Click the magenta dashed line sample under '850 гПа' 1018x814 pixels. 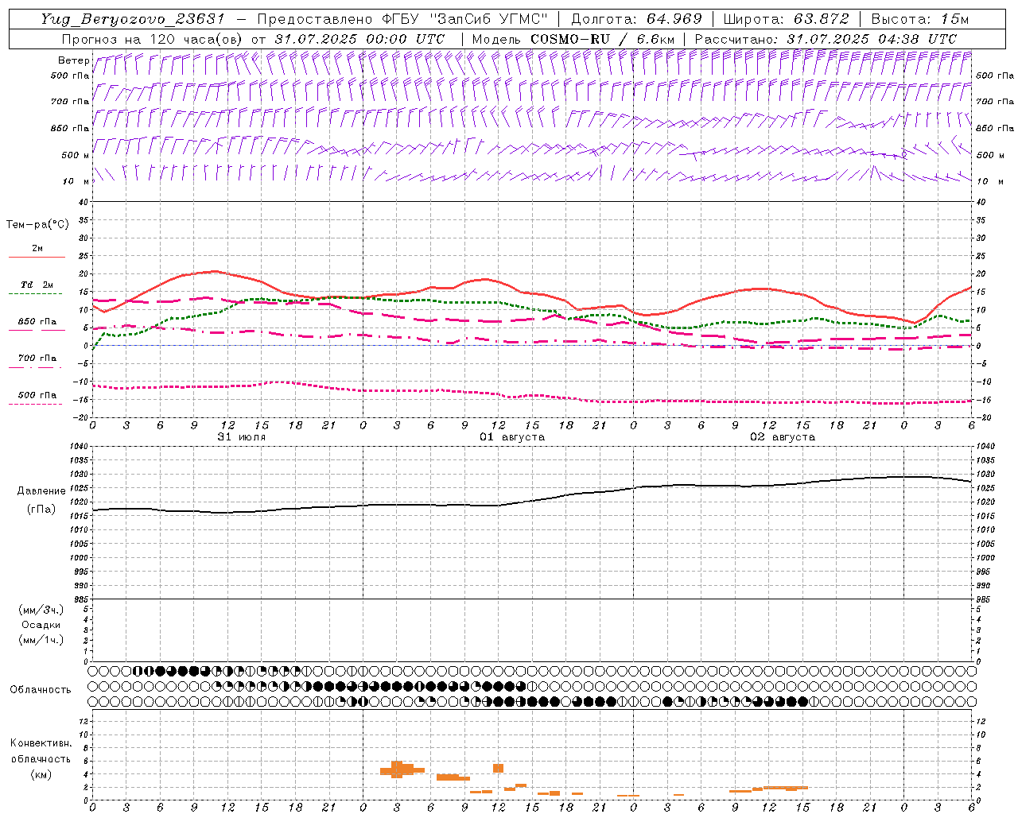[x=35, y=331]
